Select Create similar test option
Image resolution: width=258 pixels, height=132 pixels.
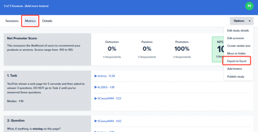[x=239, y=46]
